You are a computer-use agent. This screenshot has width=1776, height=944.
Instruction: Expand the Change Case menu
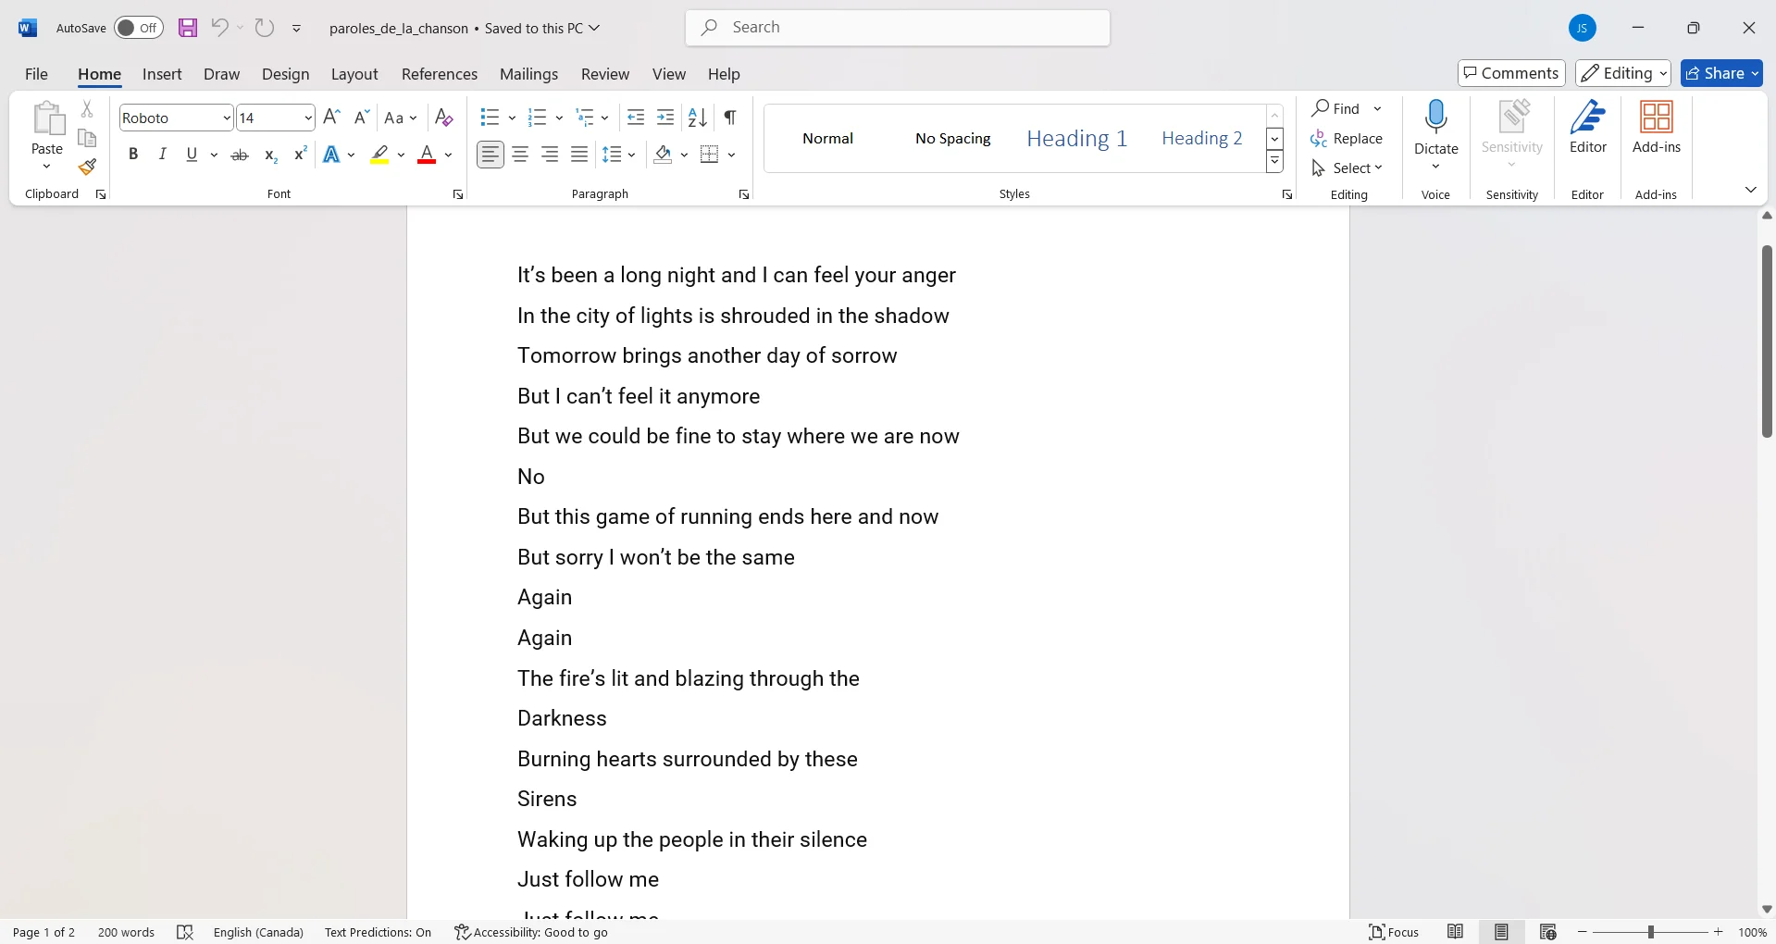401,118
